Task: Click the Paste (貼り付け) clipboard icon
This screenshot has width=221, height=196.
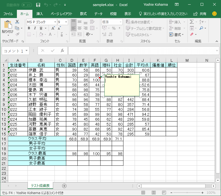Action: [x=8, y=24]
